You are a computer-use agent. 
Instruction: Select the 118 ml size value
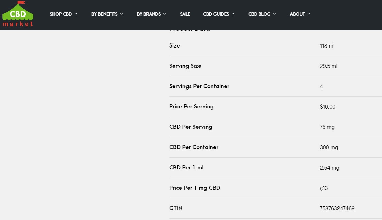pos(327,46)
